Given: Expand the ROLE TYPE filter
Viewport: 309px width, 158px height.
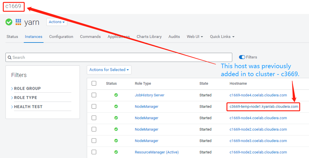Looking at the screenshot, I should pyautogui.click(x=24, y=98).
